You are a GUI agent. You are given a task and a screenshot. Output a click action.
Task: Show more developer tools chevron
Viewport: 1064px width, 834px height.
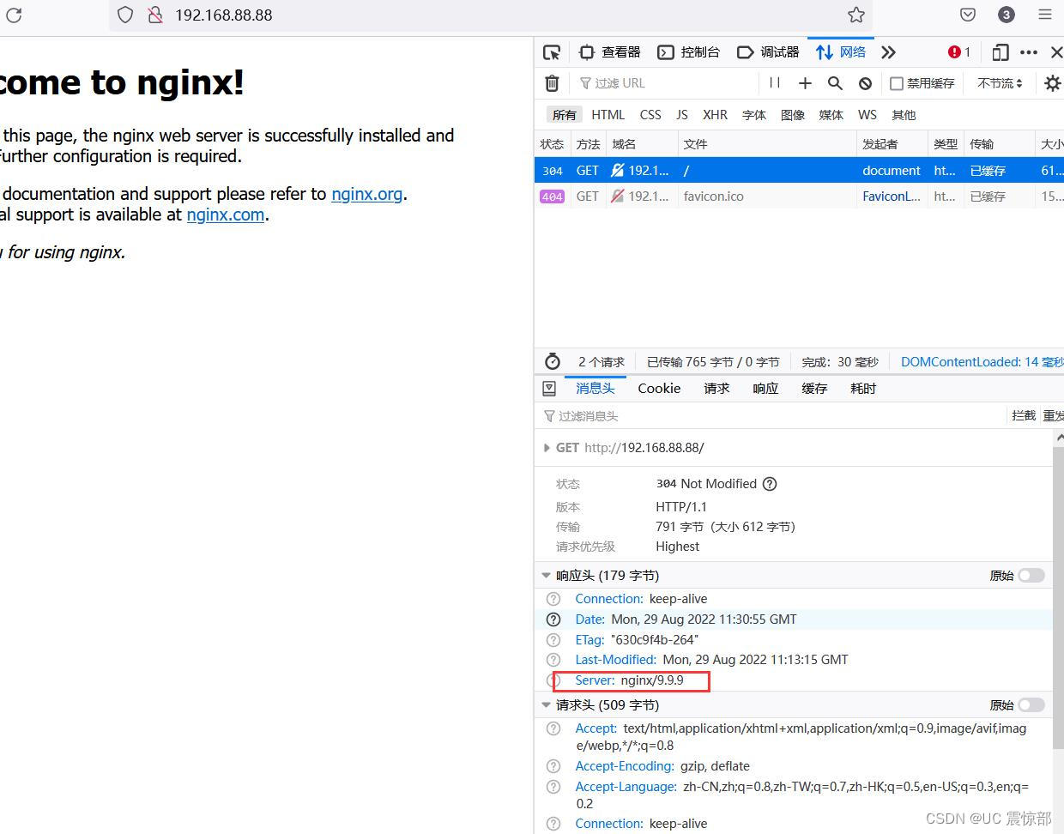pyautogui.click(x=888, y=52)
